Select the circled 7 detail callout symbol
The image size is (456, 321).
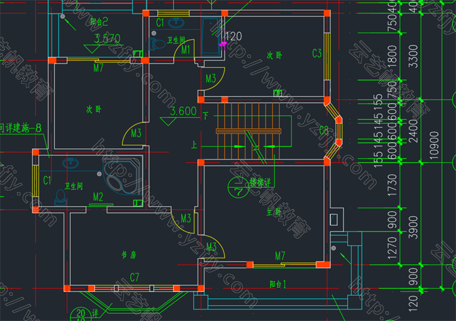pos(239,187)
